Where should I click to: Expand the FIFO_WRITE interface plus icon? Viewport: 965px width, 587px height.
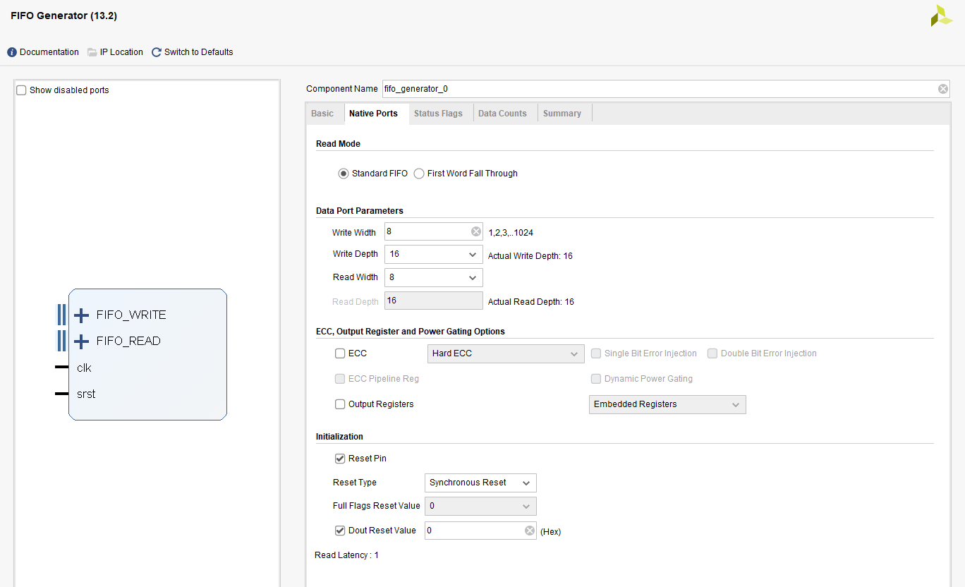click(x=82, y=315)
